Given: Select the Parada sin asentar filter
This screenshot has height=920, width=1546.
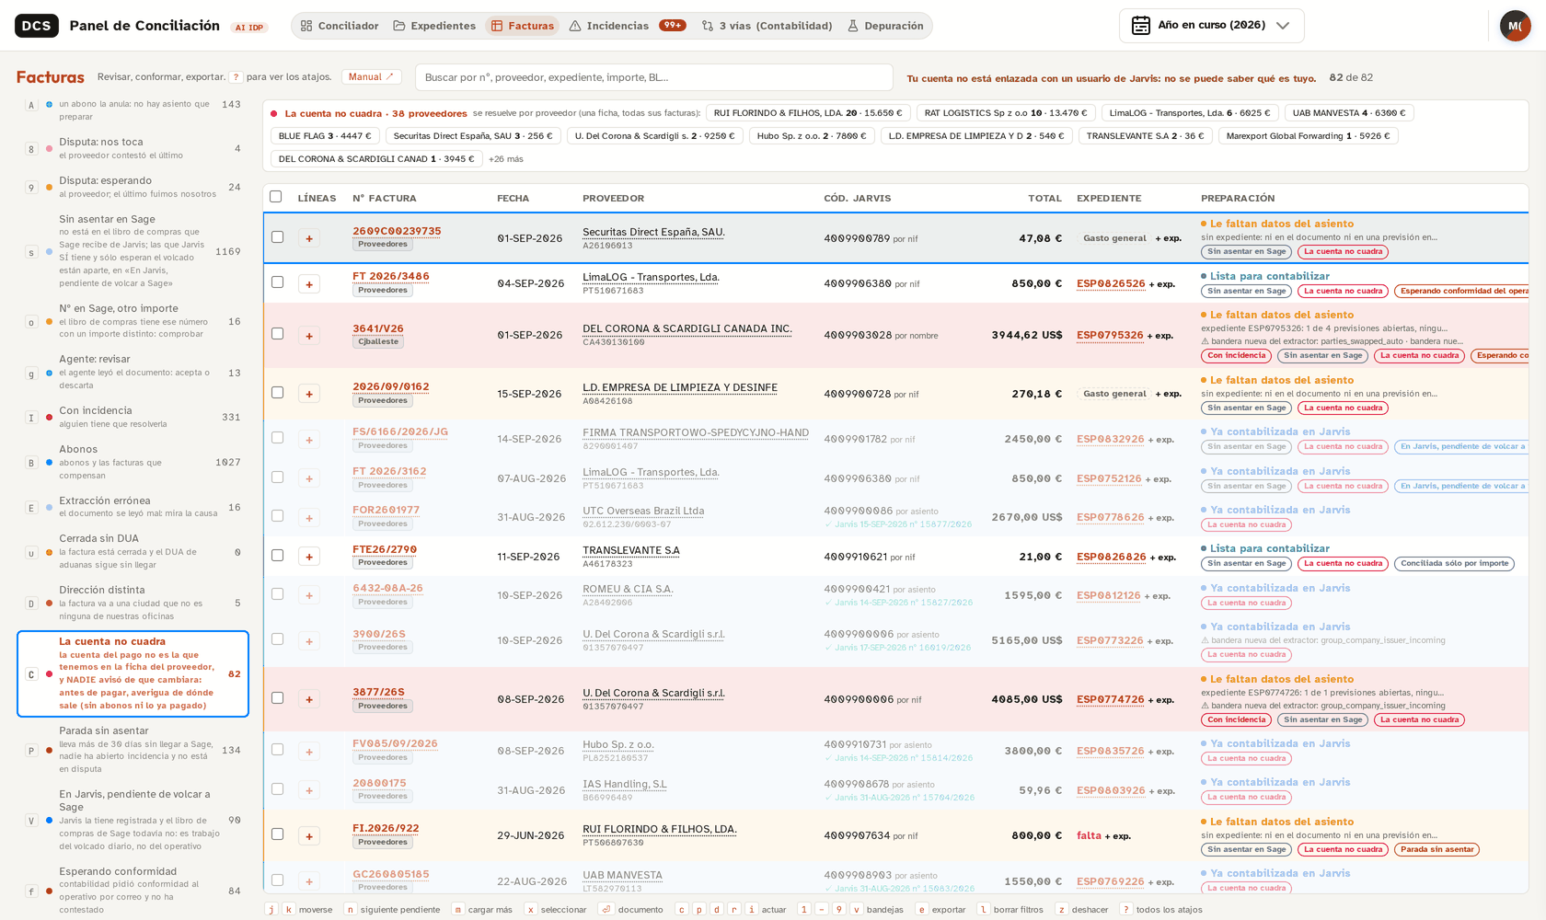Looking at the screenshot, I should click(x=133, y=750).
